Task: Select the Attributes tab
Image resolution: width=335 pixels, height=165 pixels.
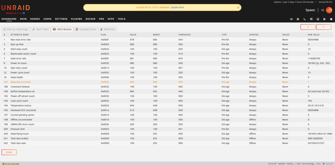Action: pyautogui.click(x=62, y=29)
